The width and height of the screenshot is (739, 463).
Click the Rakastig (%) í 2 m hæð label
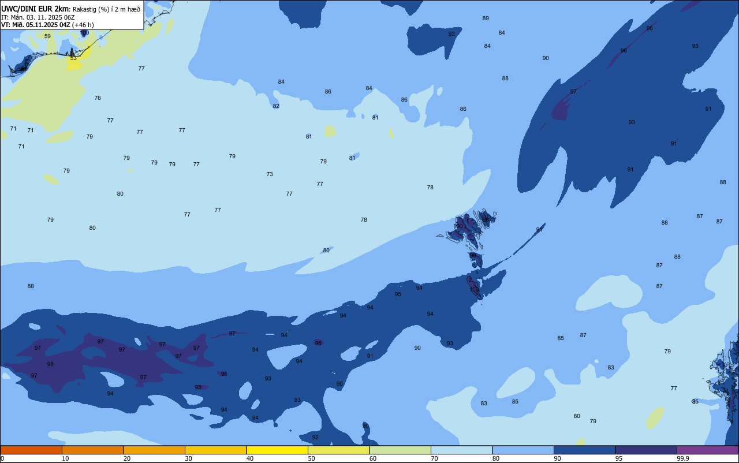tap(106, 9)
